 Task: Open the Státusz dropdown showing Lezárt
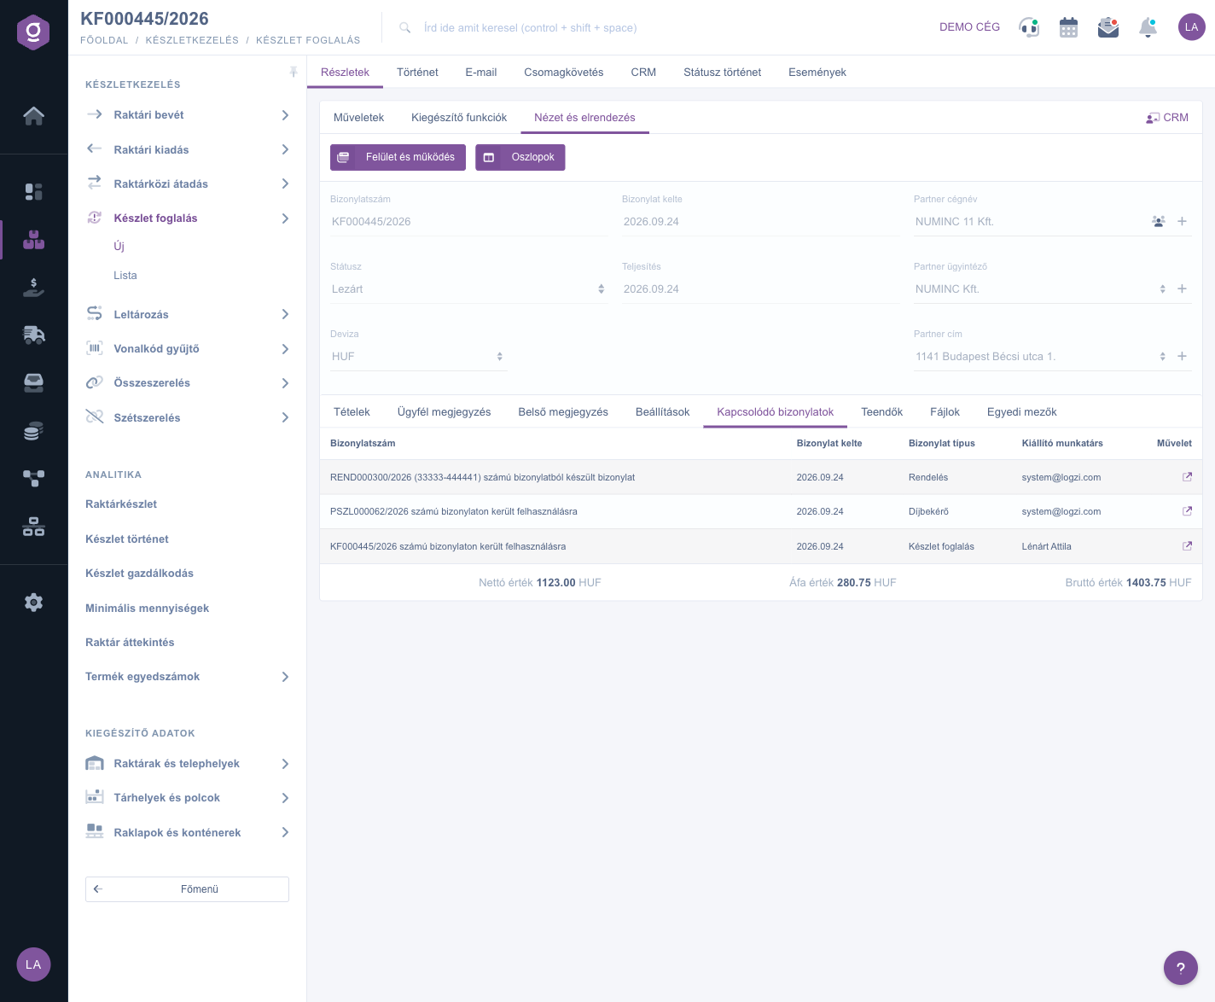[468, 289]
